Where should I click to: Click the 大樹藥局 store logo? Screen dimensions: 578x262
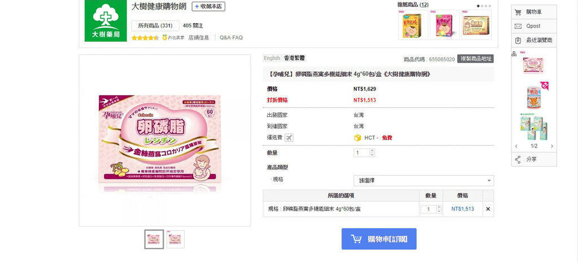[x=106, y=21]
